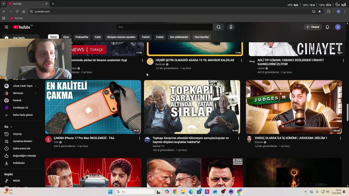Open Oynatma listeleri playlists icon
This screenshot has height=196, width=349.
pos(7,141)
